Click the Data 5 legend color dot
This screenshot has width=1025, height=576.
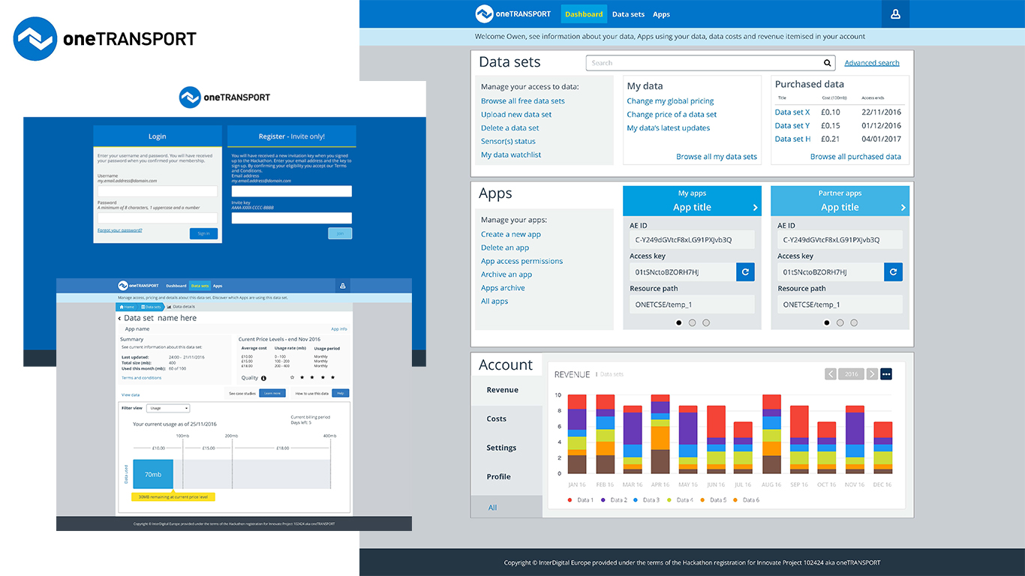tap(702, 499)
